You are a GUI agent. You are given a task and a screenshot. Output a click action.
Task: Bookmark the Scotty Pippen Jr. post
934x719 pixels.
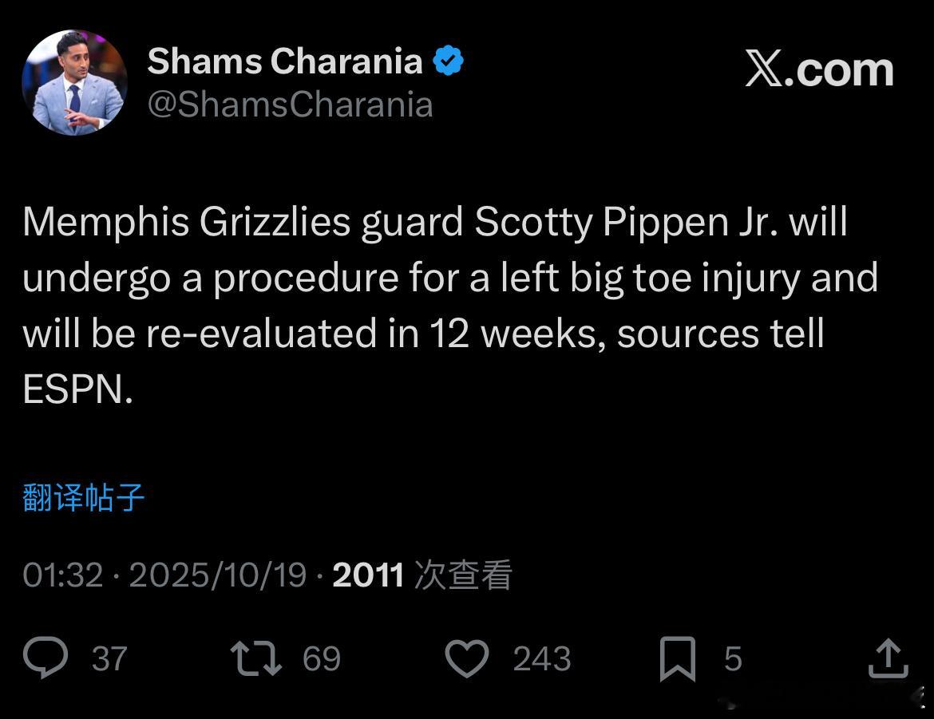677,659
